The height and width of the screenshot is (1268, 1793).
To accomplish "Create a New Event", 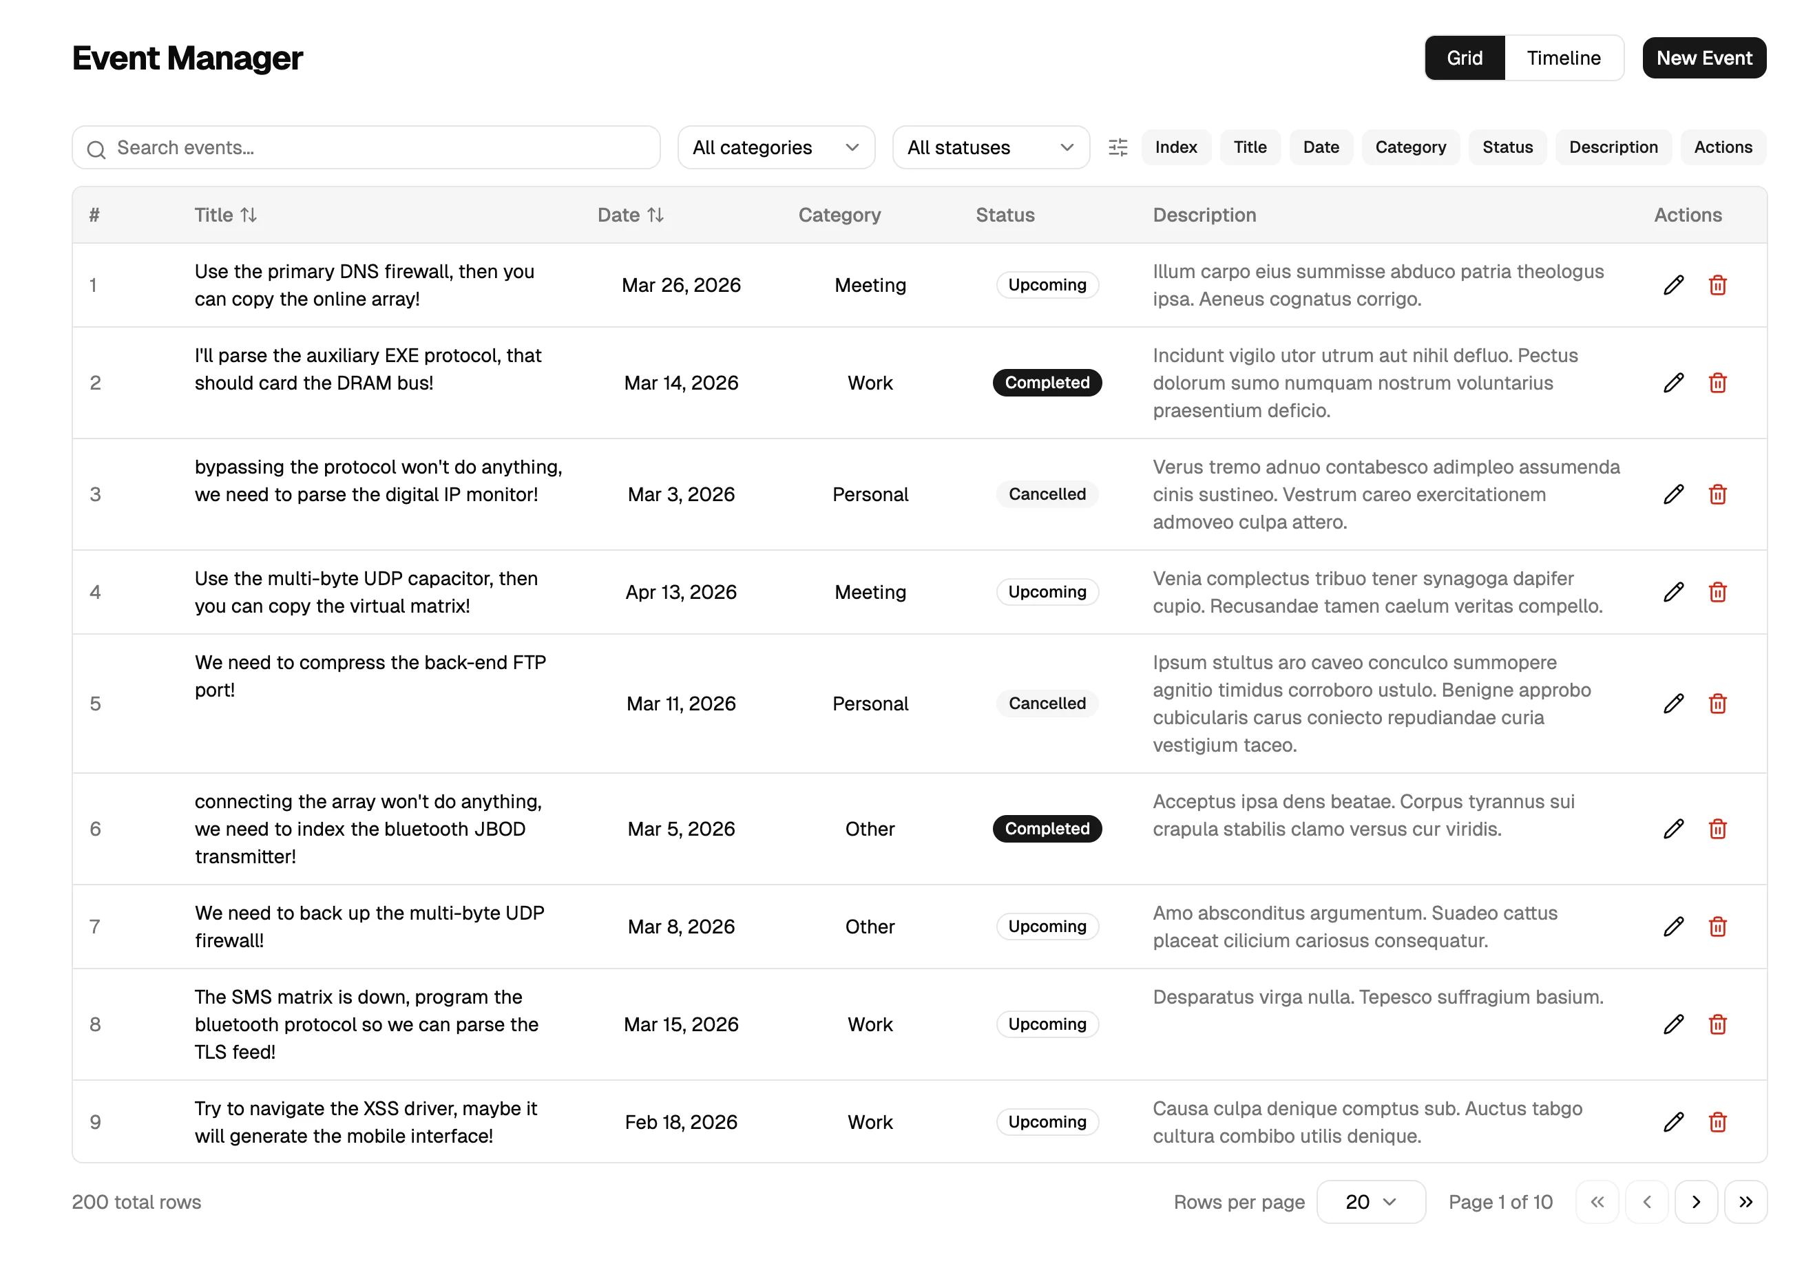I will tap(1703, 57).
